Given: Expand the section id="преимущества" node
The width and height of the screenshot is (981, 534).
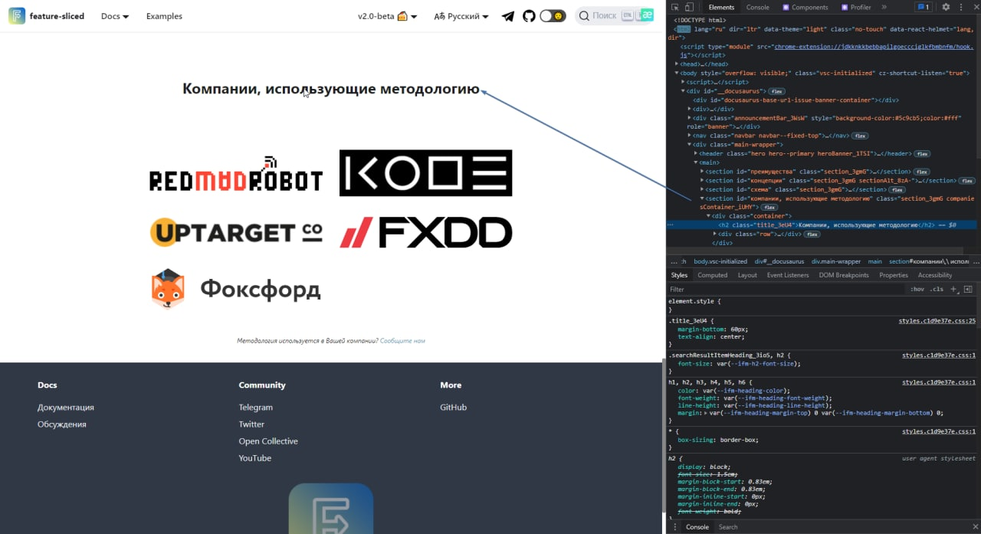Looking at the screenshot, I should click(702, 172).
